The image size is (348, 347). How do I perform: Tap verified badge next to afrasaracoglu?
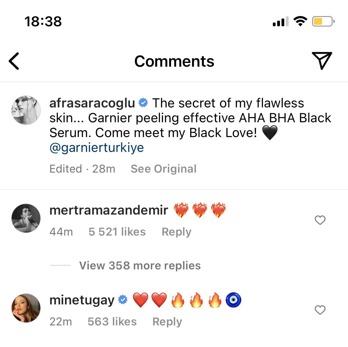click(143, 103)
